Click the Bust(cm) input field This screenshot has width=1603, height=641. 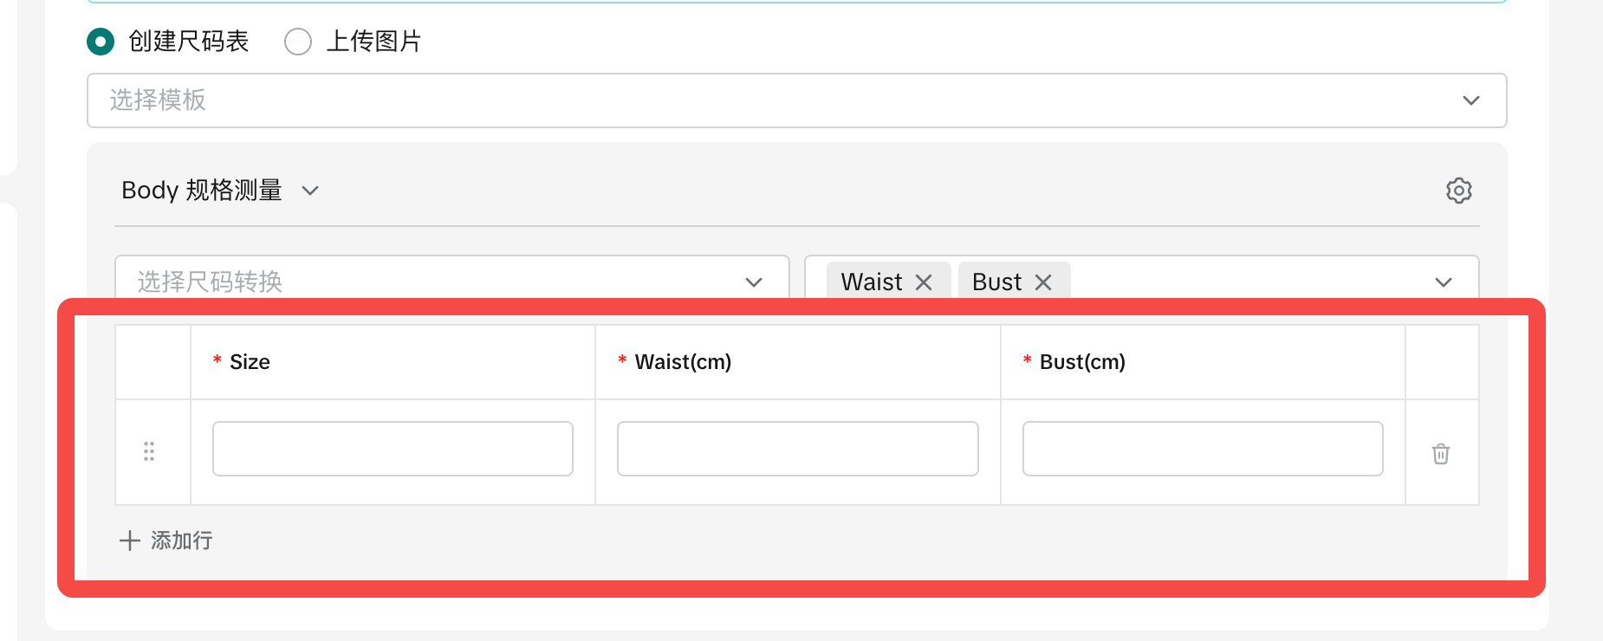point(1202,449)
